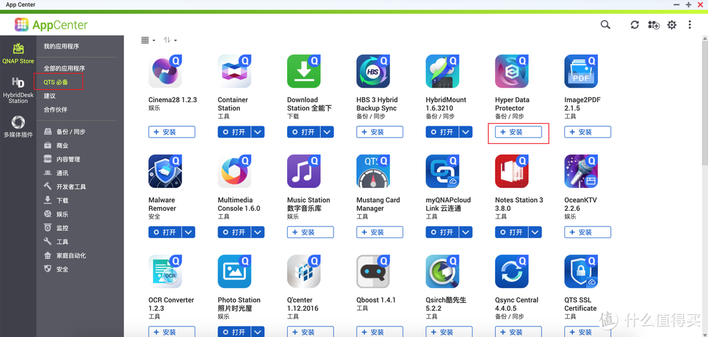Image resolution: width=708 pixels, height=337 pixels.
Task: Open the Music Station note icon
Action: pyautogui.click(x=304, y=171)
